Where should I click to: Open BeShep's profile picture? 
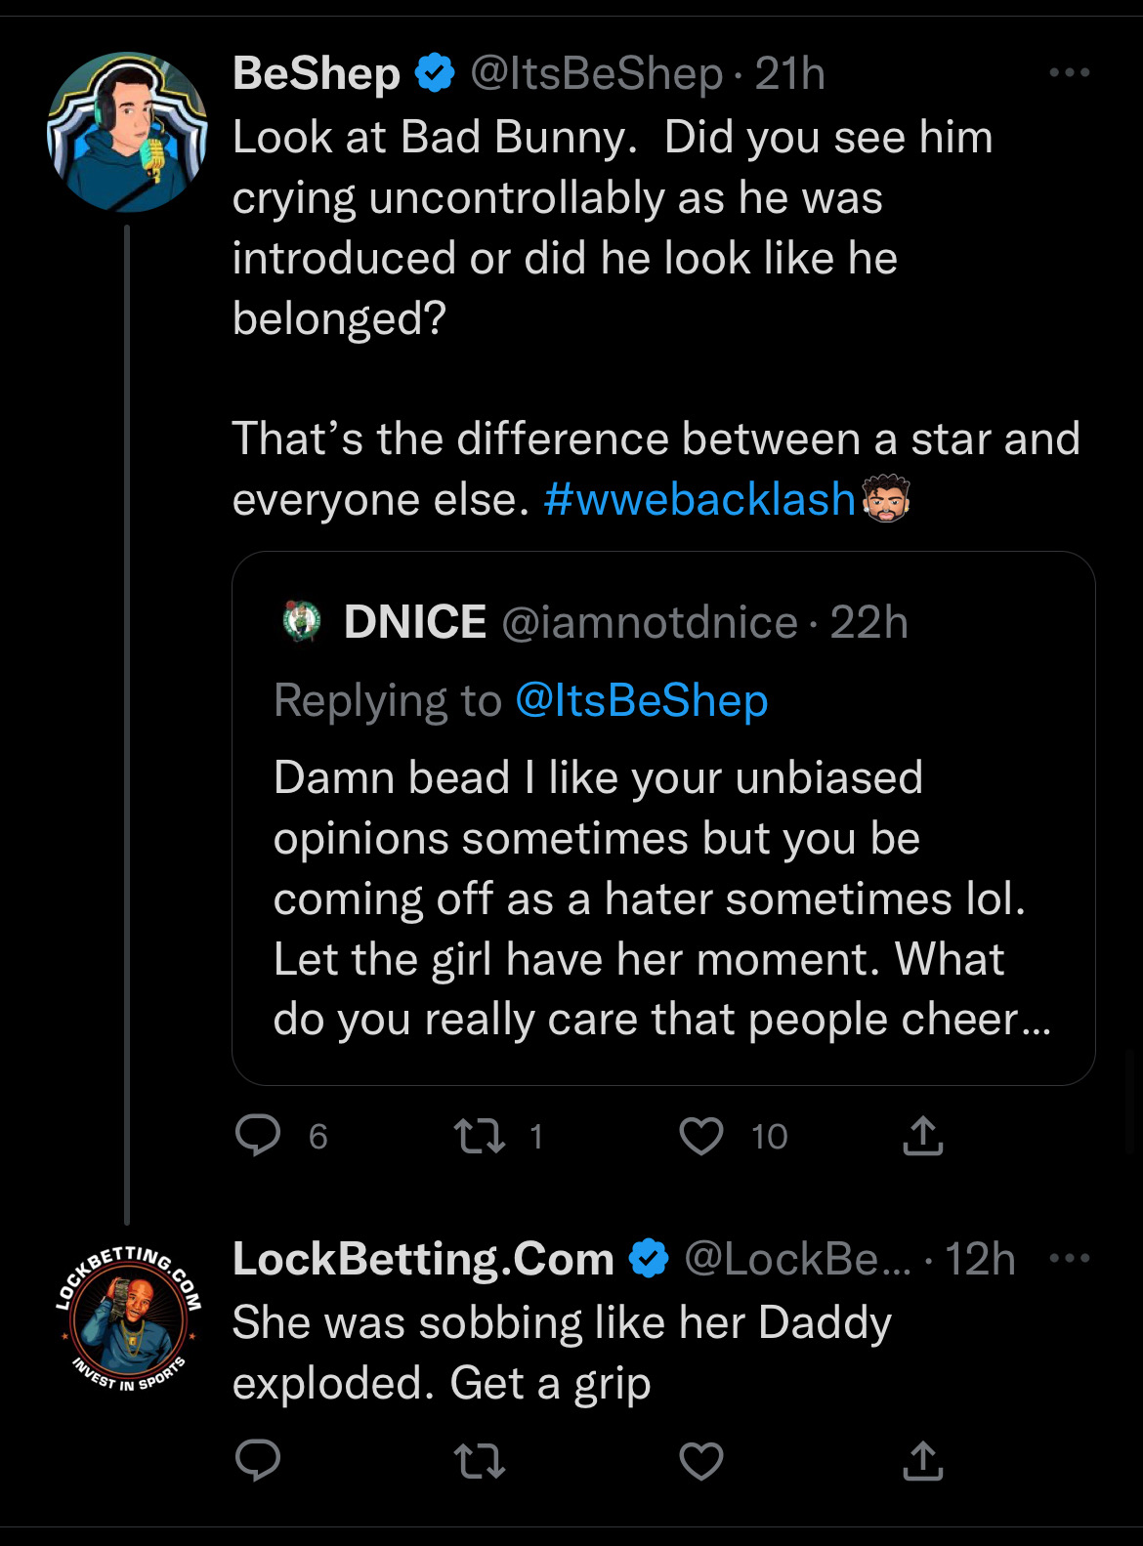127,132
